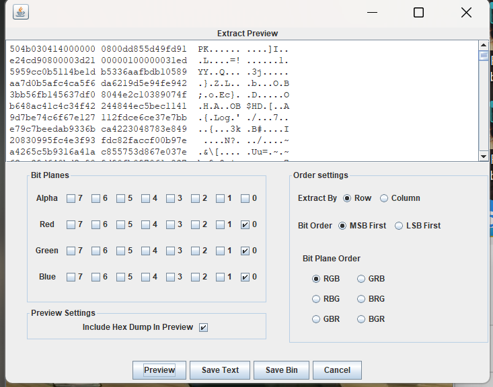Screen dimensions: 493x387
Task: Check the Red bit plane 6 checkbox
Action: pos(96,224)
